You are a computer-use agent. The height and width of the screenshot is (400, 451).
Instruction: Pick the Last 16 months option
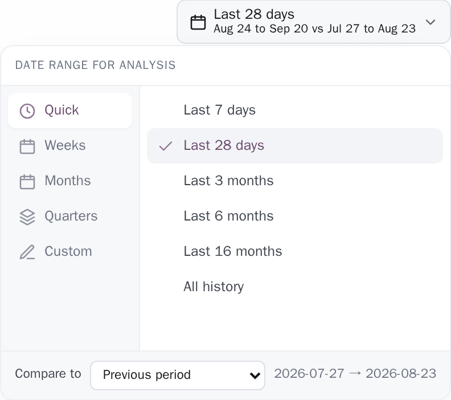click(x=295, y=252)
